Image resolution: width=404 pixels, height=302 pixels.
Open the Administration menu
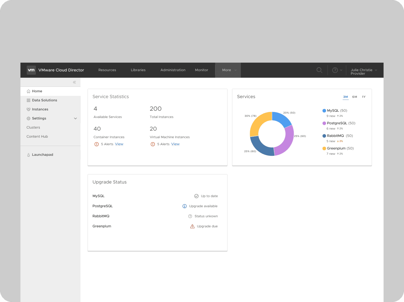point(173,70)
